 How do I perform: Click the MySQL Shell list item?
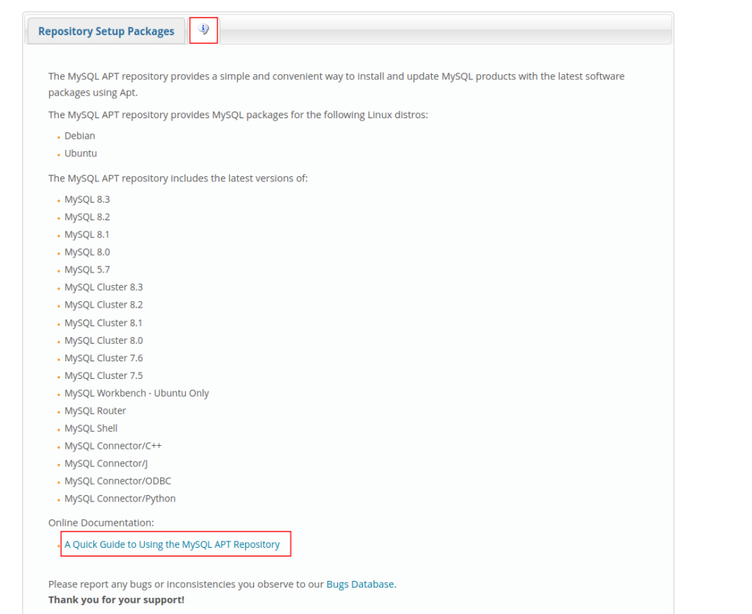click(90, 428)
